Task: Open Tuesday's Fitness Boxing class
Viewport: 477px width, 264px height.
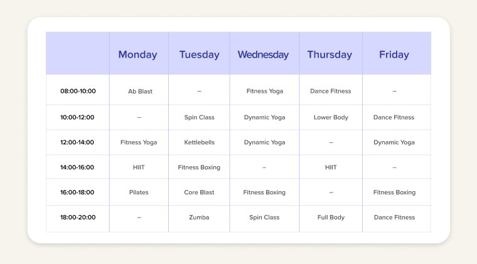Action: 199,167
